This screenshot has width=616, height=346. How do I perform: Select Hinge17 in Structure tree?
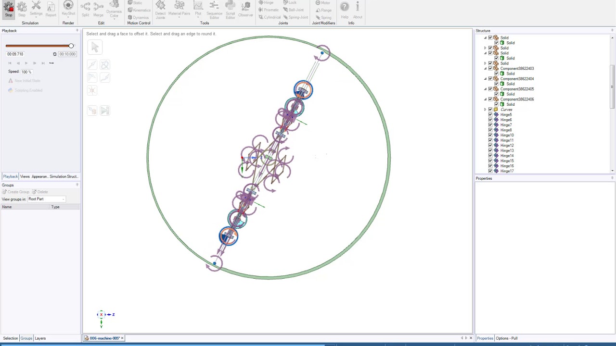(x=507, y=171)
